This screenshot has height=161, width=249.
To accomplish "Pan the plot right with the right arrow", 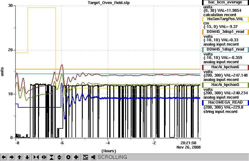I will pos(12,157).
